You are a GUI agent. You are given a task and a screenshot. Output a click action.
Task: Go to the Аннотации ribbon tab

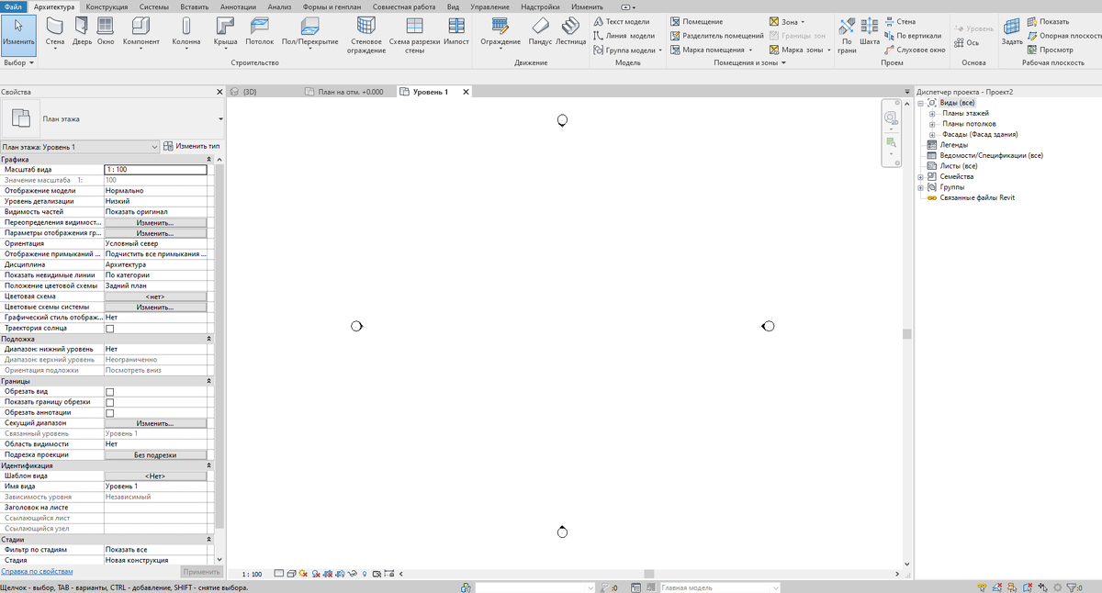239,6
